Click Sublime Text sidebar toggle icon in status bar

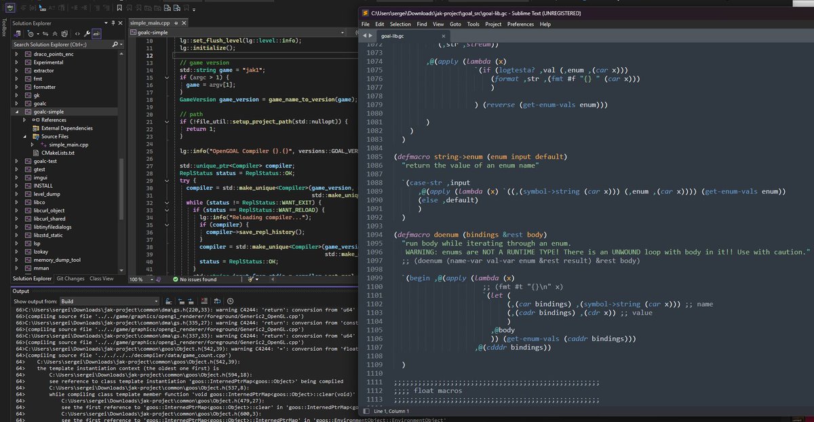366,411
